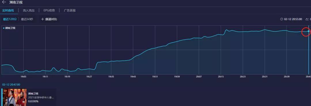Select the 最近120分 time range
Screen dimensions: 311x106
[10, 19]
